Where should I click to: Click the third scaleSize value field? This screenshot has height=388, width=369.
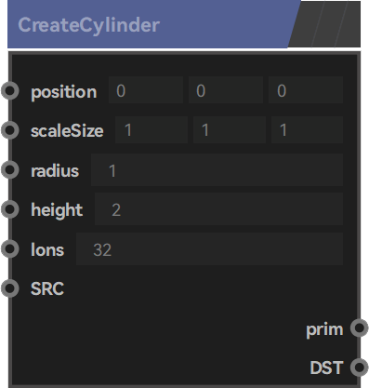click(307, 129)
